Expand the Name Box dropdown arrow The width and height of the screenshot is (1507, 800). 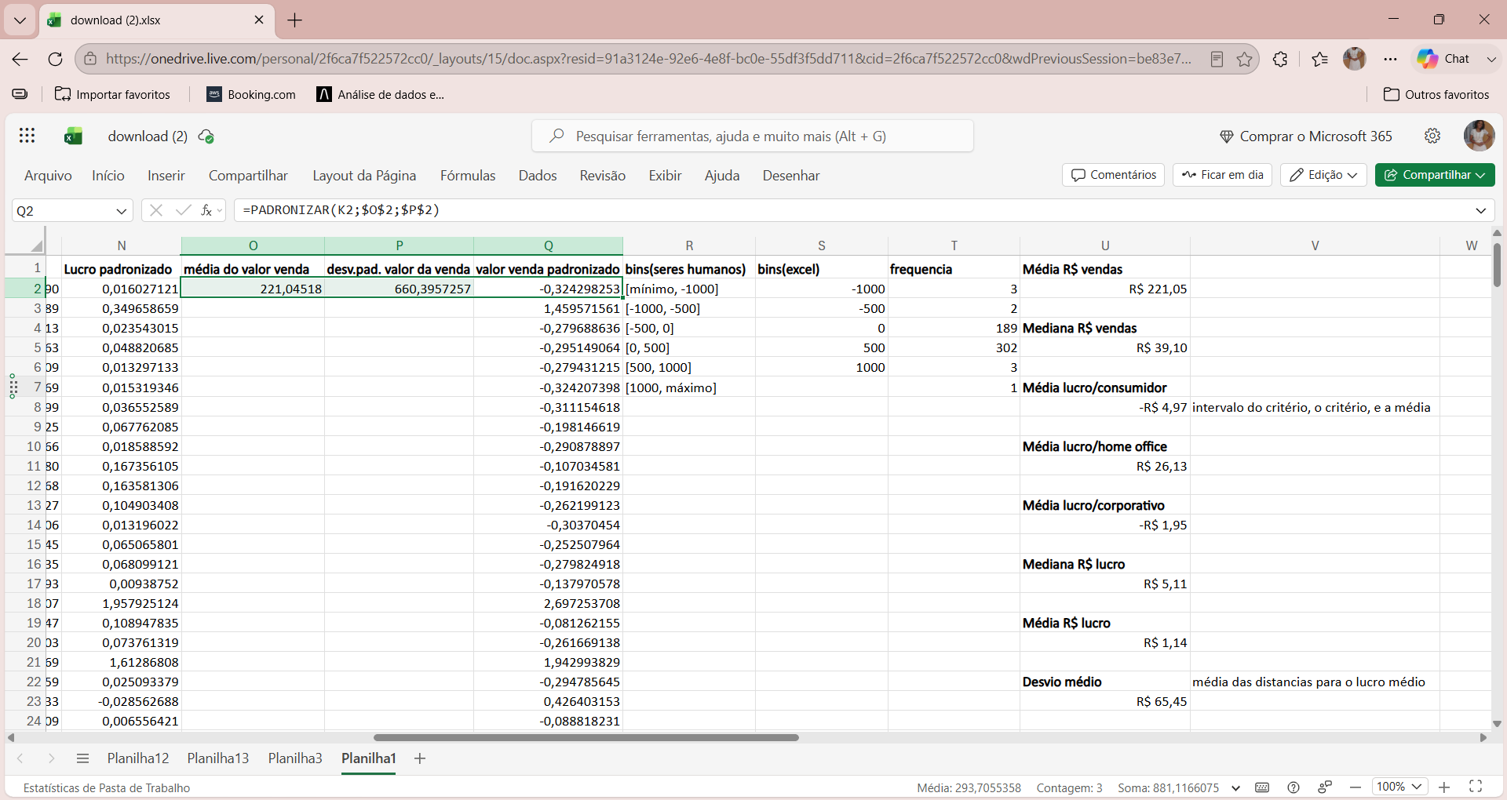121,211
